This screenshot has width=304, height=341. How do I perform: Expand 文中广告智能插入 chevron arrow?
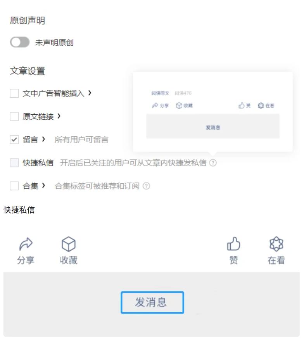[90, 93]
